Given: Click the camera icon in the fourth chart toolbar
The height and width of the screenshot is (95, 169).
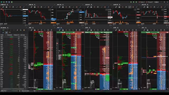Looking at the screenshot, I should [91, 7].
